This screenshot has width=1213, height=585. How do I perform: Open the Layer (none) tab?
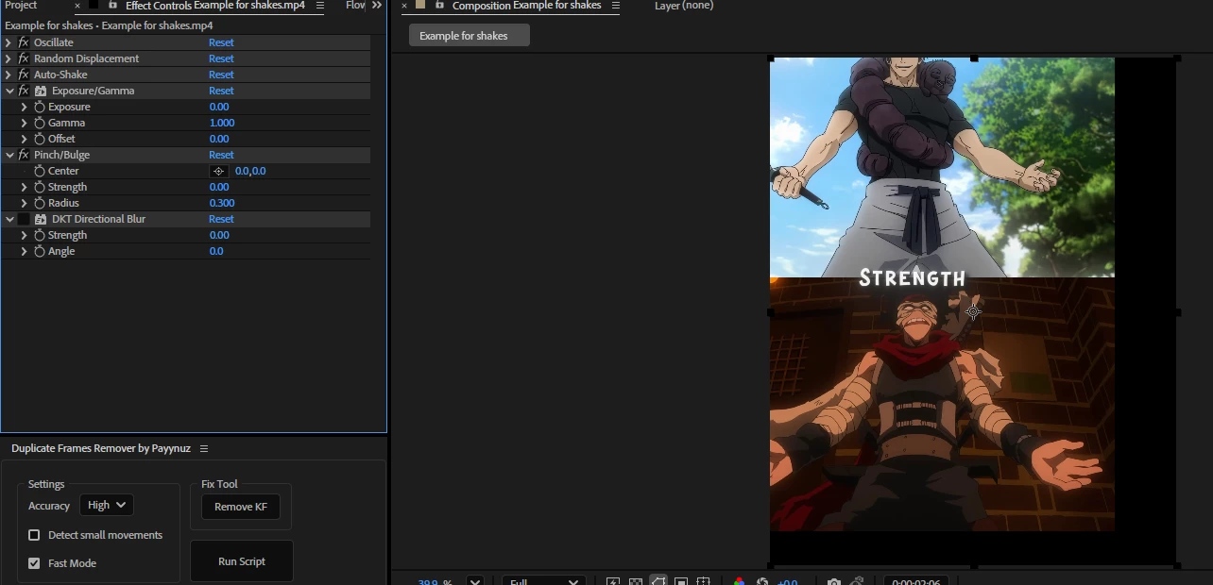coord(684,6)
